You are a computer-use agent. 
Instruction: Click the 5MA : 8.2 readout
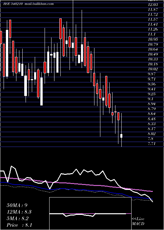[x=18, y=218]
